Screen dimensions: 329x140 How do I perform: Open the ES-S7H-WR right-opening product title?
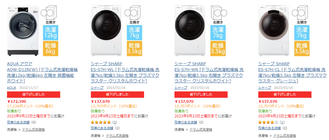pyautogui.click(x=209, y=72)
